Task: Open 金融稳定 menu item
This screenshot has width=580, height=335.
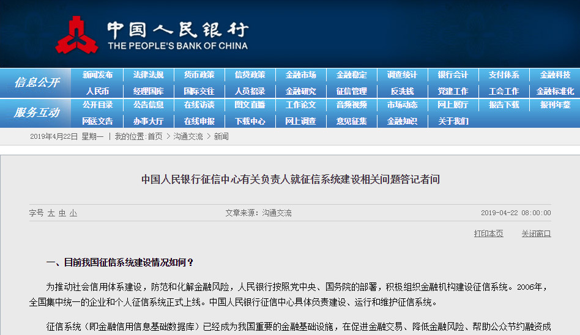Action: pos(351,75)
